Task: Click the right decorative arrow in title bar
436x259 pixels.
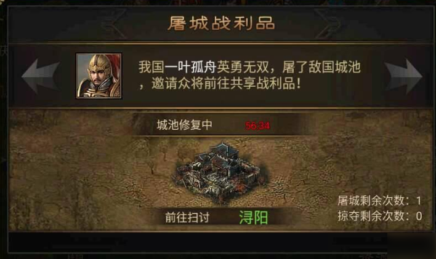Action: click(x=327, y=23)
